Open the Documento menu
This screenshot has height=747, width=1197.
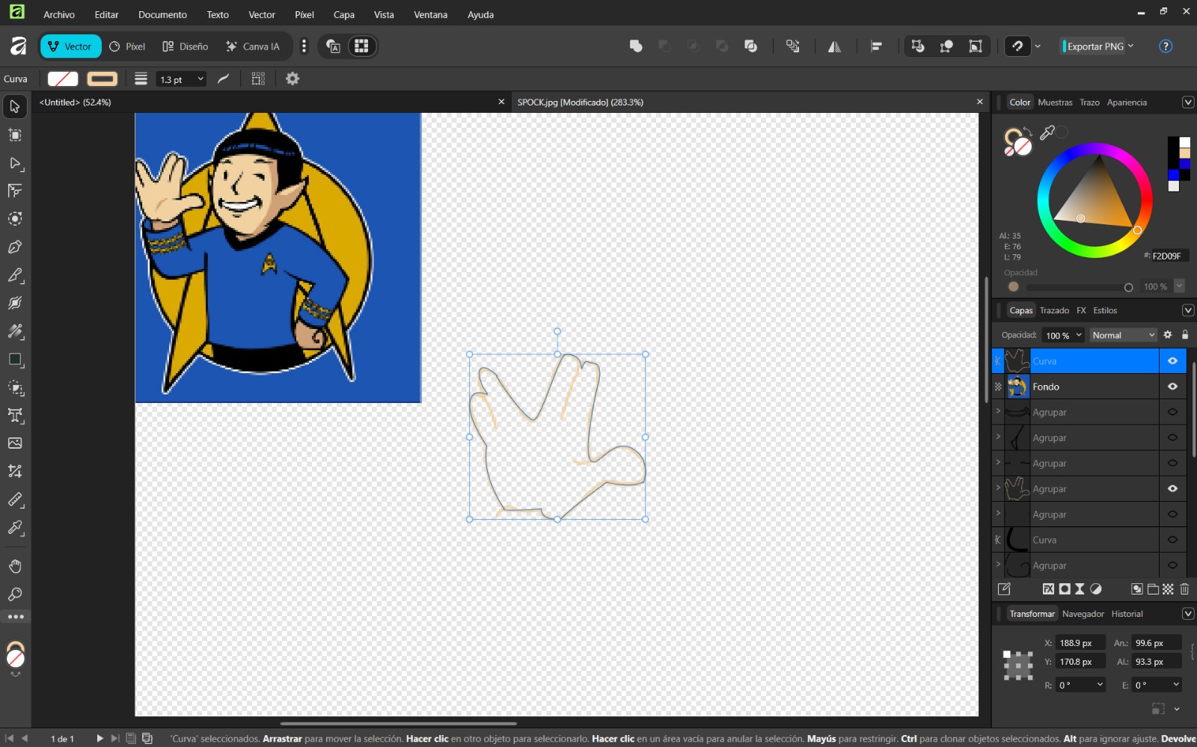click(162, 14)
